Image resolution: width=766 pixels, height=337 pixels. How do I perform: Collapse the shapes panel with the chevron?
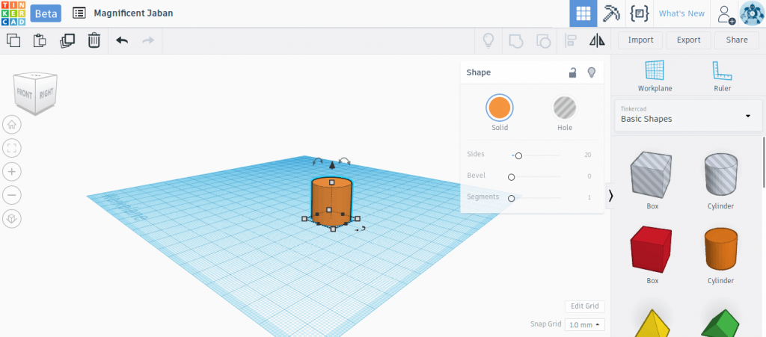610,196
